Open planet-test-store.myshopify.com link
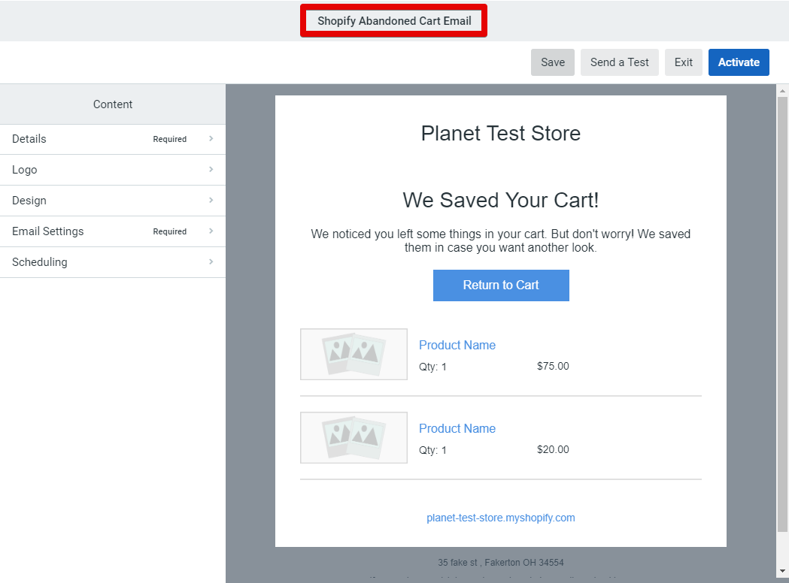Screen dimensions: 789x583 [501, 518]
